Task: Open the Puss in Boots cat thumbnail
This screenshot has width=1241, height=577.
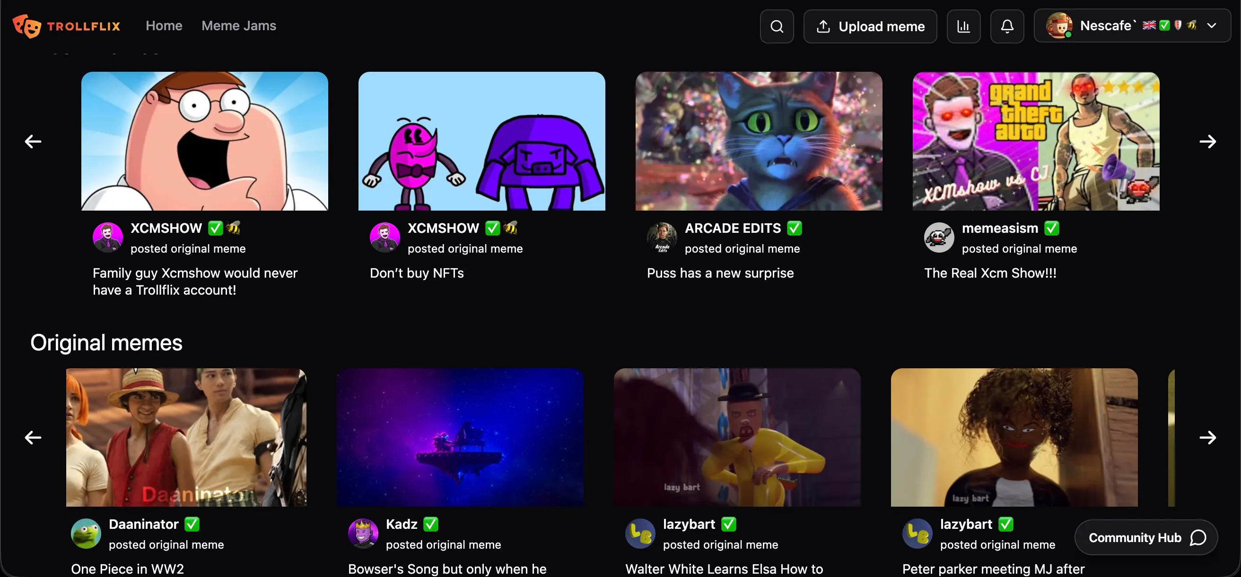Action: pos(759,141)
